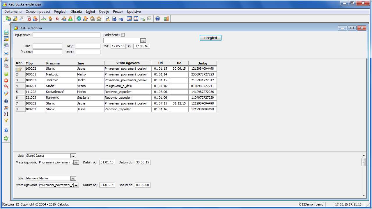The height and width of the screenshot is (209, 372).
Task: Click the green plus add record icon
Action: point(6,74)
